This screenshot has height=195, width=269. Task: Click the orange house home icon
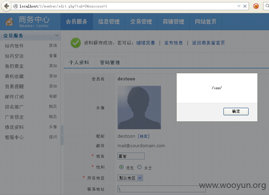pyautogui.click(x=9, y=22)
